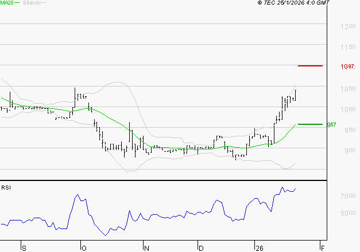Click the green 957 support value

coord(331,125)
